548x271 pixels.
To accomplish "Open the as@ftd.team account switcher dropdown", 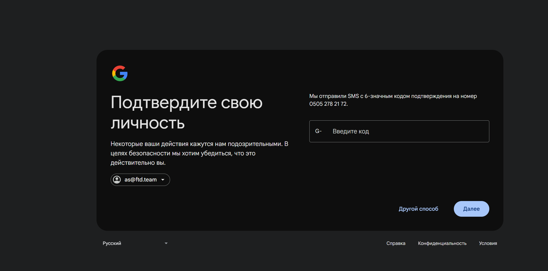I will (x=140, y=180).
